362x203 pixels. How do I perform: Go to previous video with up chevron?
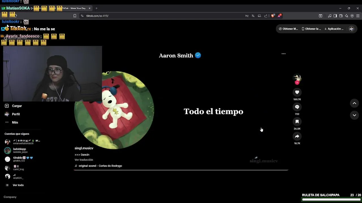click(x=354, y=103)
